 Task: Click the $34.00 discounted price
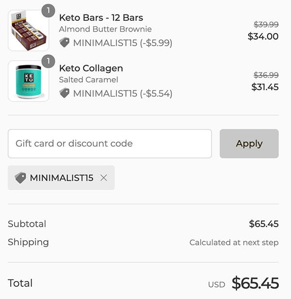point(263,36)
